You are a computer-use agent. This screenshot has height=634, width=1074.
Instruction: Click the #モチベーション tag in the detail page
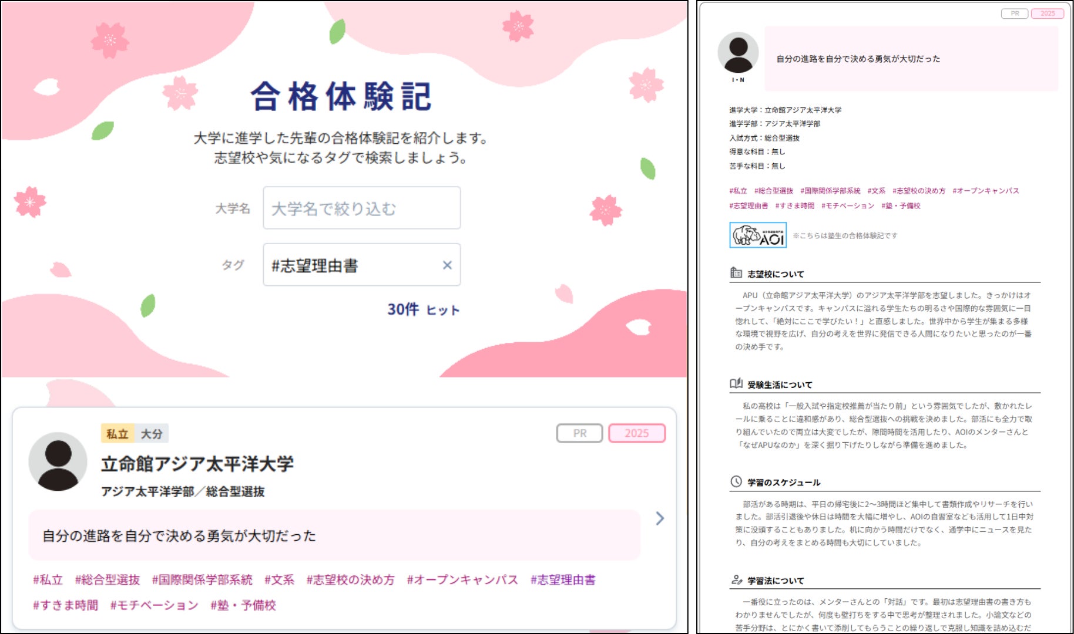[x=848, y=206]
